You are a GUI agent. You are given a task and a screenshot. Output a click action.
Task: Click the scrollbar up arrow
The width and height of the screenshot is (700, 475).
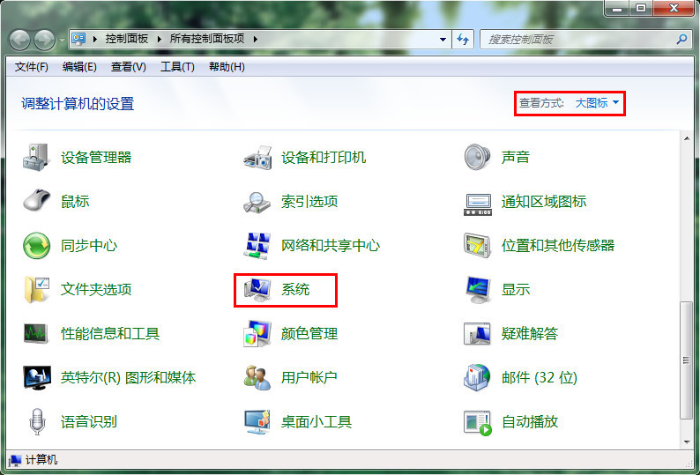click(x=687, y=138)
